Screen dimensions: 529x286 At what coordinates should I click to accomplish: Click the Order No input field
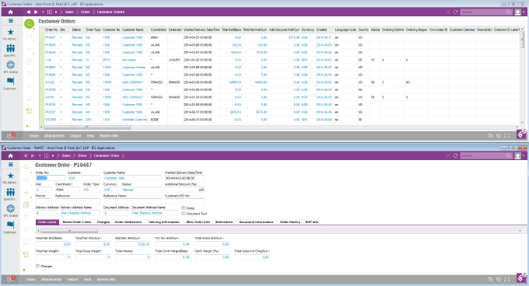coord(51,178)
